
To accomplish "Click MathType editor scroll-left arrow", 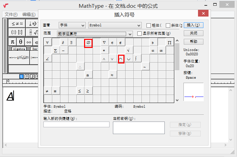I will pos(6,145).
